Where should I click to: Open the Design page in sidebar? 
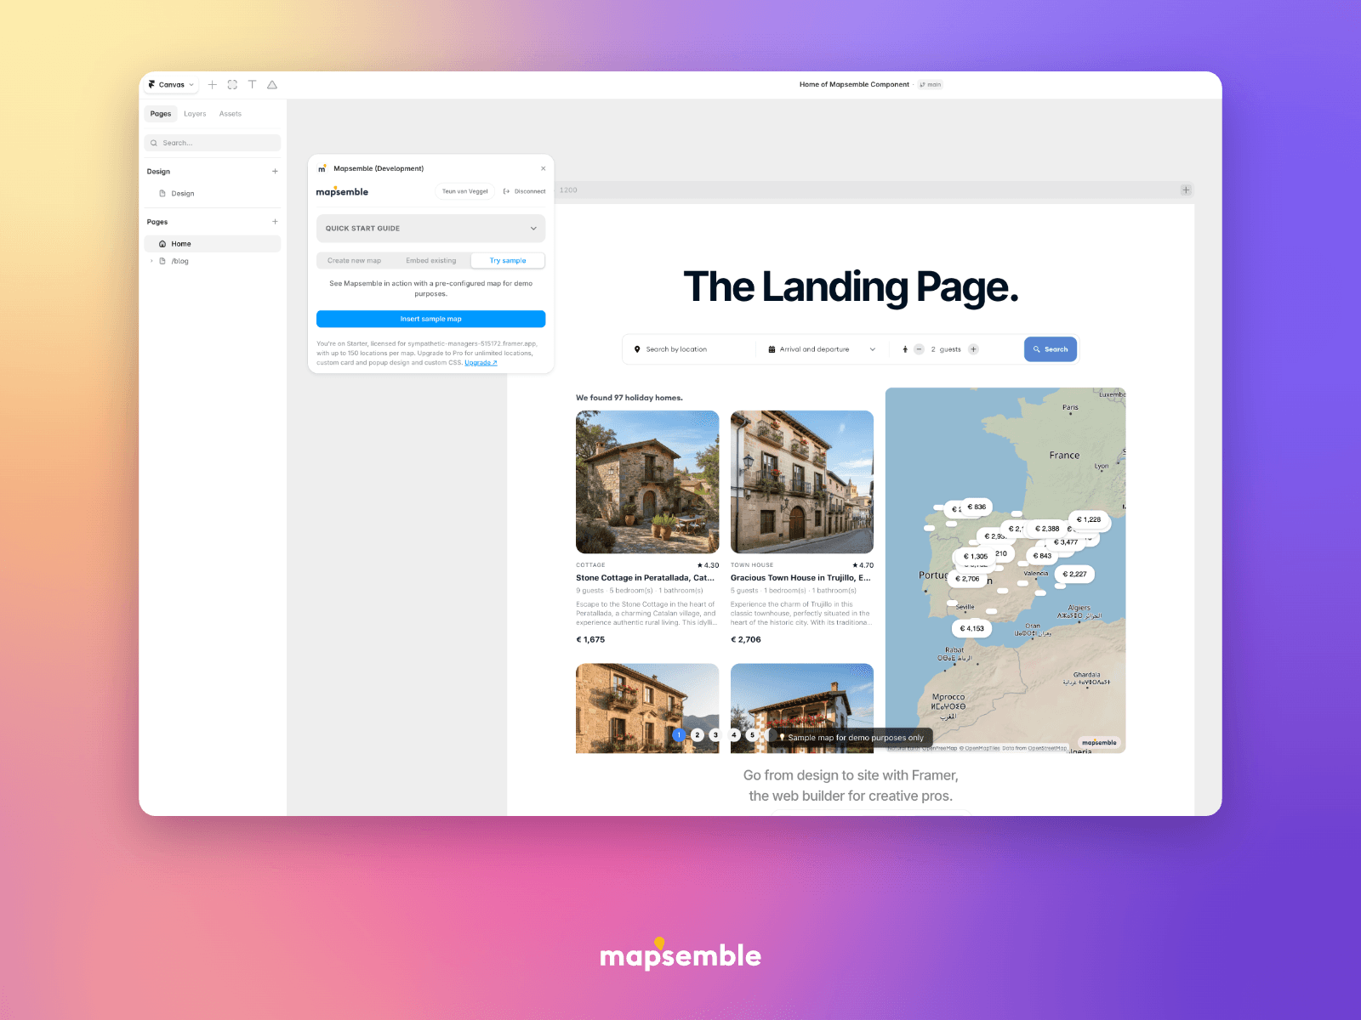pyautogui.click(x=182, y=194)
